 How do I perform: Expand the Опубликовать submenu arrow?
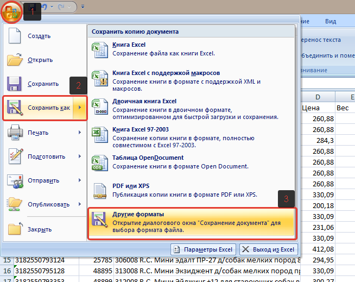(80, 204)
